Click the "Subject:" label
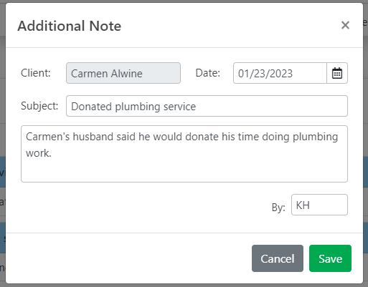The image size is (368, 287). coord(39,106)
